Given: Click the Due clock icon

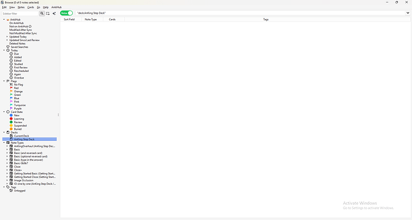Looking at the screenshot, I should coord(11,54).
